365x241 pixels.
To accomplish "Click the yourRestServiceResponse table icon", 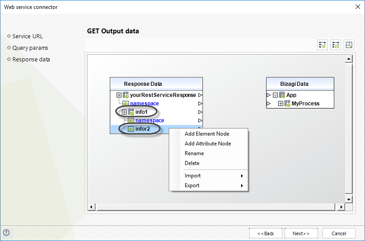I will coord(126,95).
